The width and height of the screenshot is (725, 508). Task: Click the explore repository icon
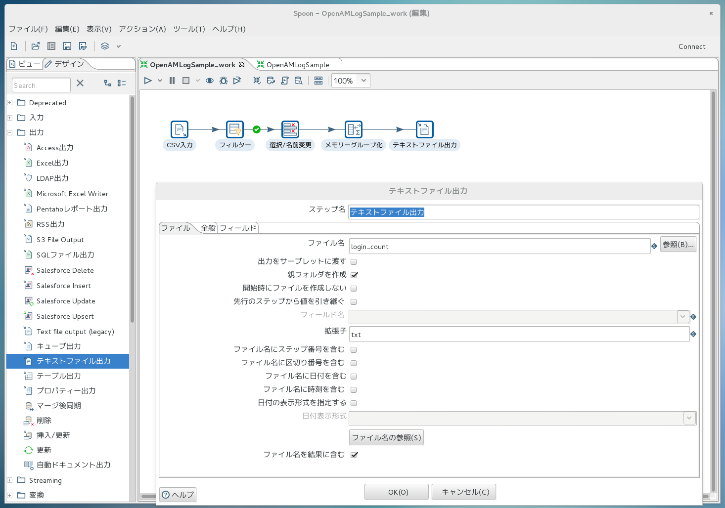click(51, 46)
